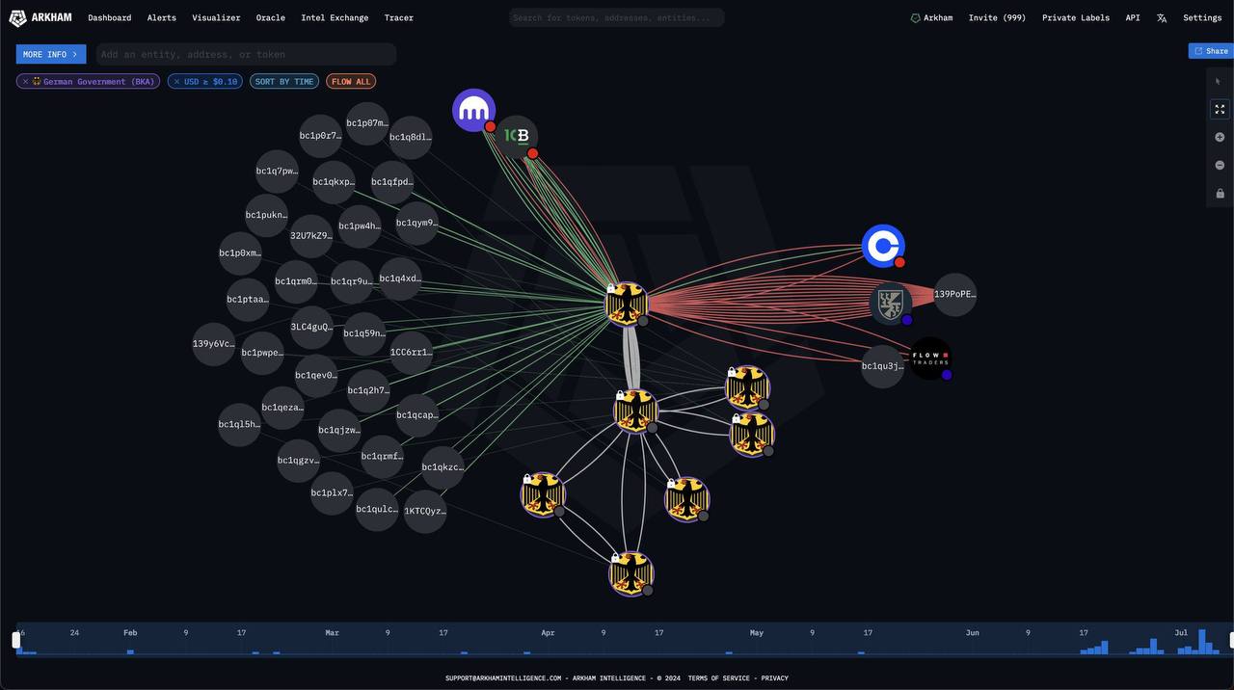Remove the German Government (BKA) filter

click(x=26, y=82)
